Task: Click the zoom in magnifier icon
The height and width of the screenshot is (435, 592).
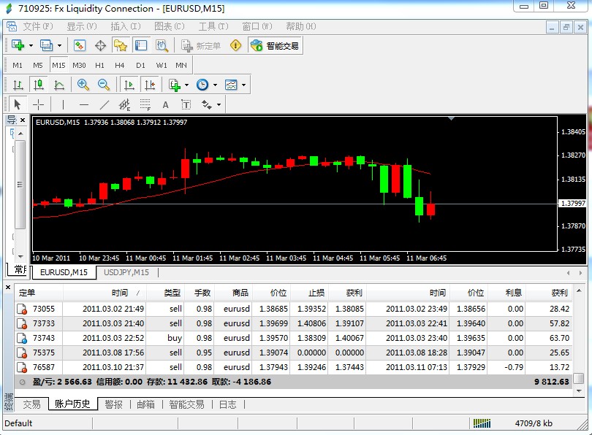Action: 83,85
